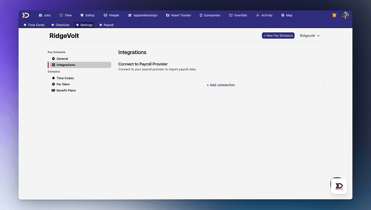Screen dimensions: 371x210
Task: Click the New Pay Schedule button
Action: tap(278, 36)
